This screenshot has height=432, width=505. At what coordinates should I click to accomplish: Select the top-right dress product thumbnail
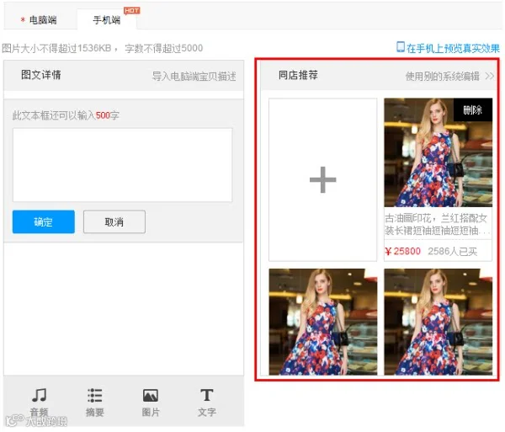(x=438, y=152)
